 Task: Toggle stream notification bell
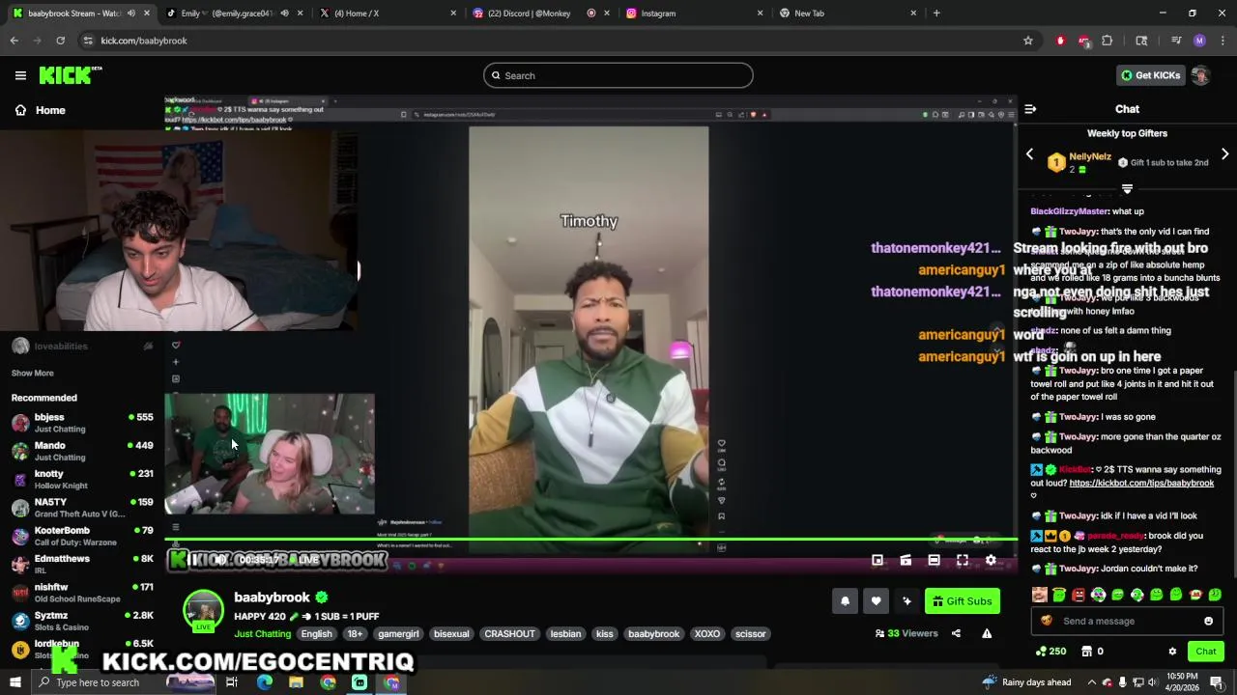(845, 601)
